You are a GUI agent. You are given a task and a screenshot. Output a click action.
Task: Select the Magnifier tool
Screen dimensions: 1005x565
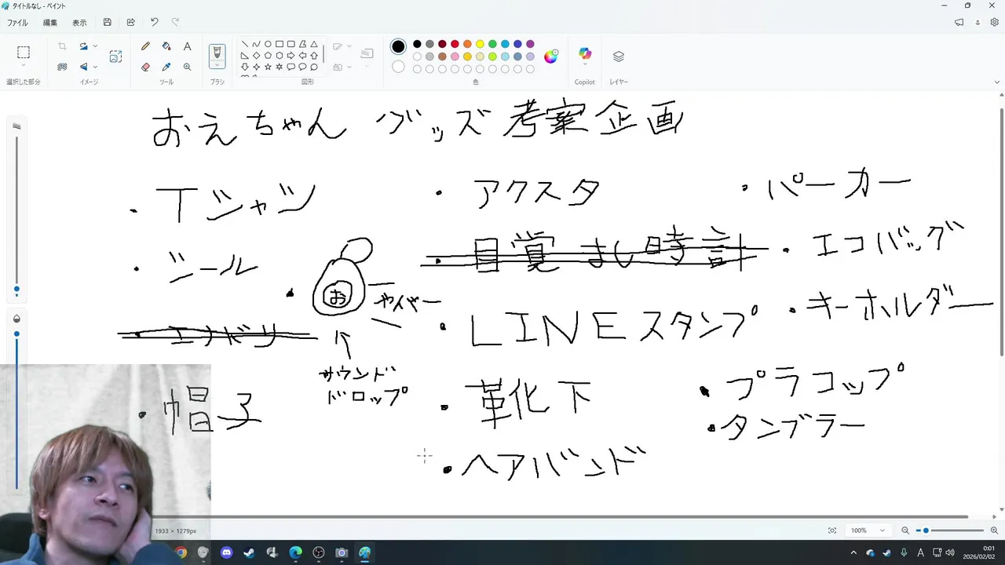(x=187, y=67)
